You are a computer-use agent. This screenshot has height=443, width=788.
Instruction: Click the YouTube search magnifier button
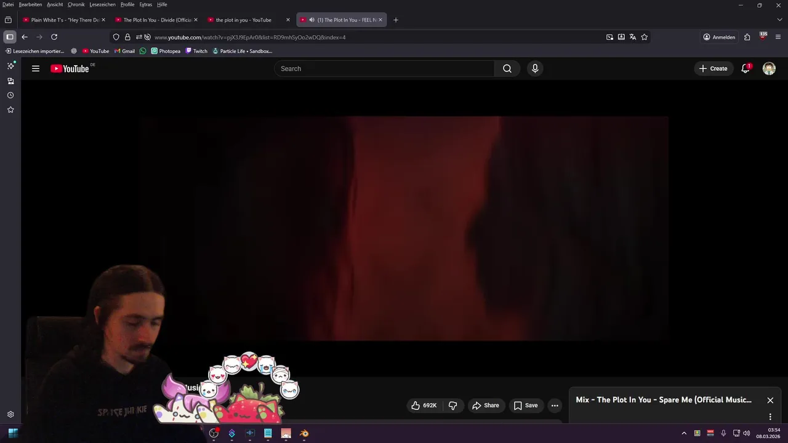(x=507, y=68)
